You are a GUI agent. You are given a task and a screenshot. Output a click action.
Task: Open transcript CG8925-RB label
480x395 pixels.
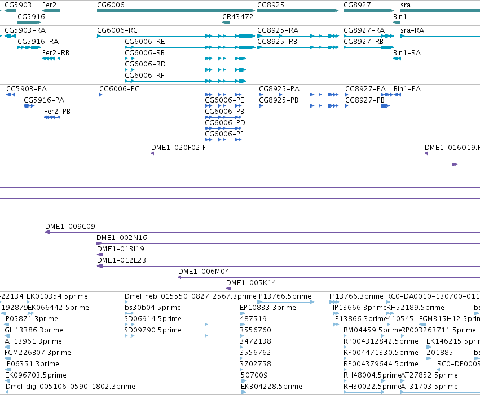(x=277, y=42)
